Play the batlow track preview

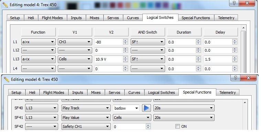[x=146, y=108]
